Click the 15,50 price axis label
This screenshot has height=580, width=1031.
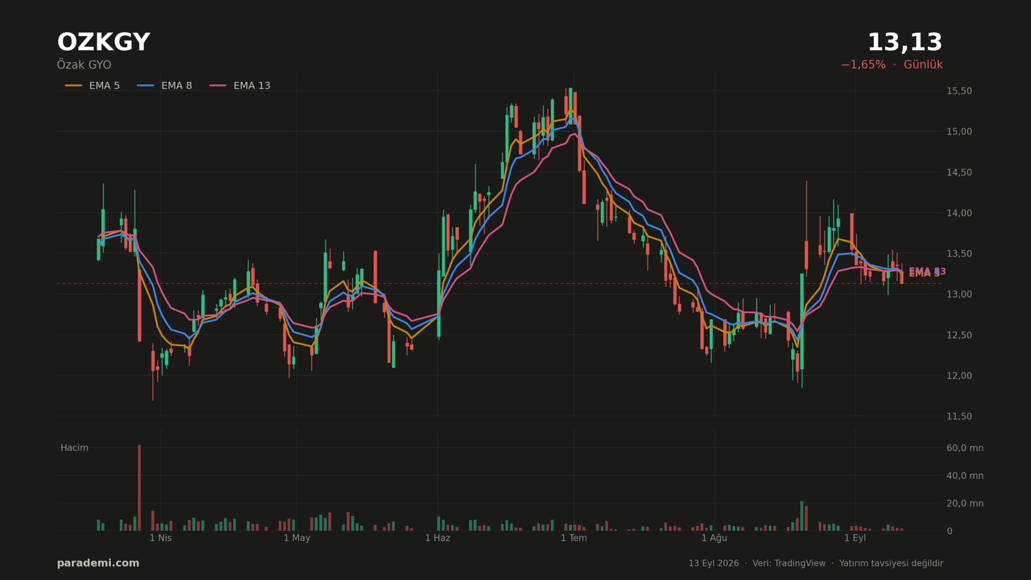pyautogui.click(x=959, y=91)
